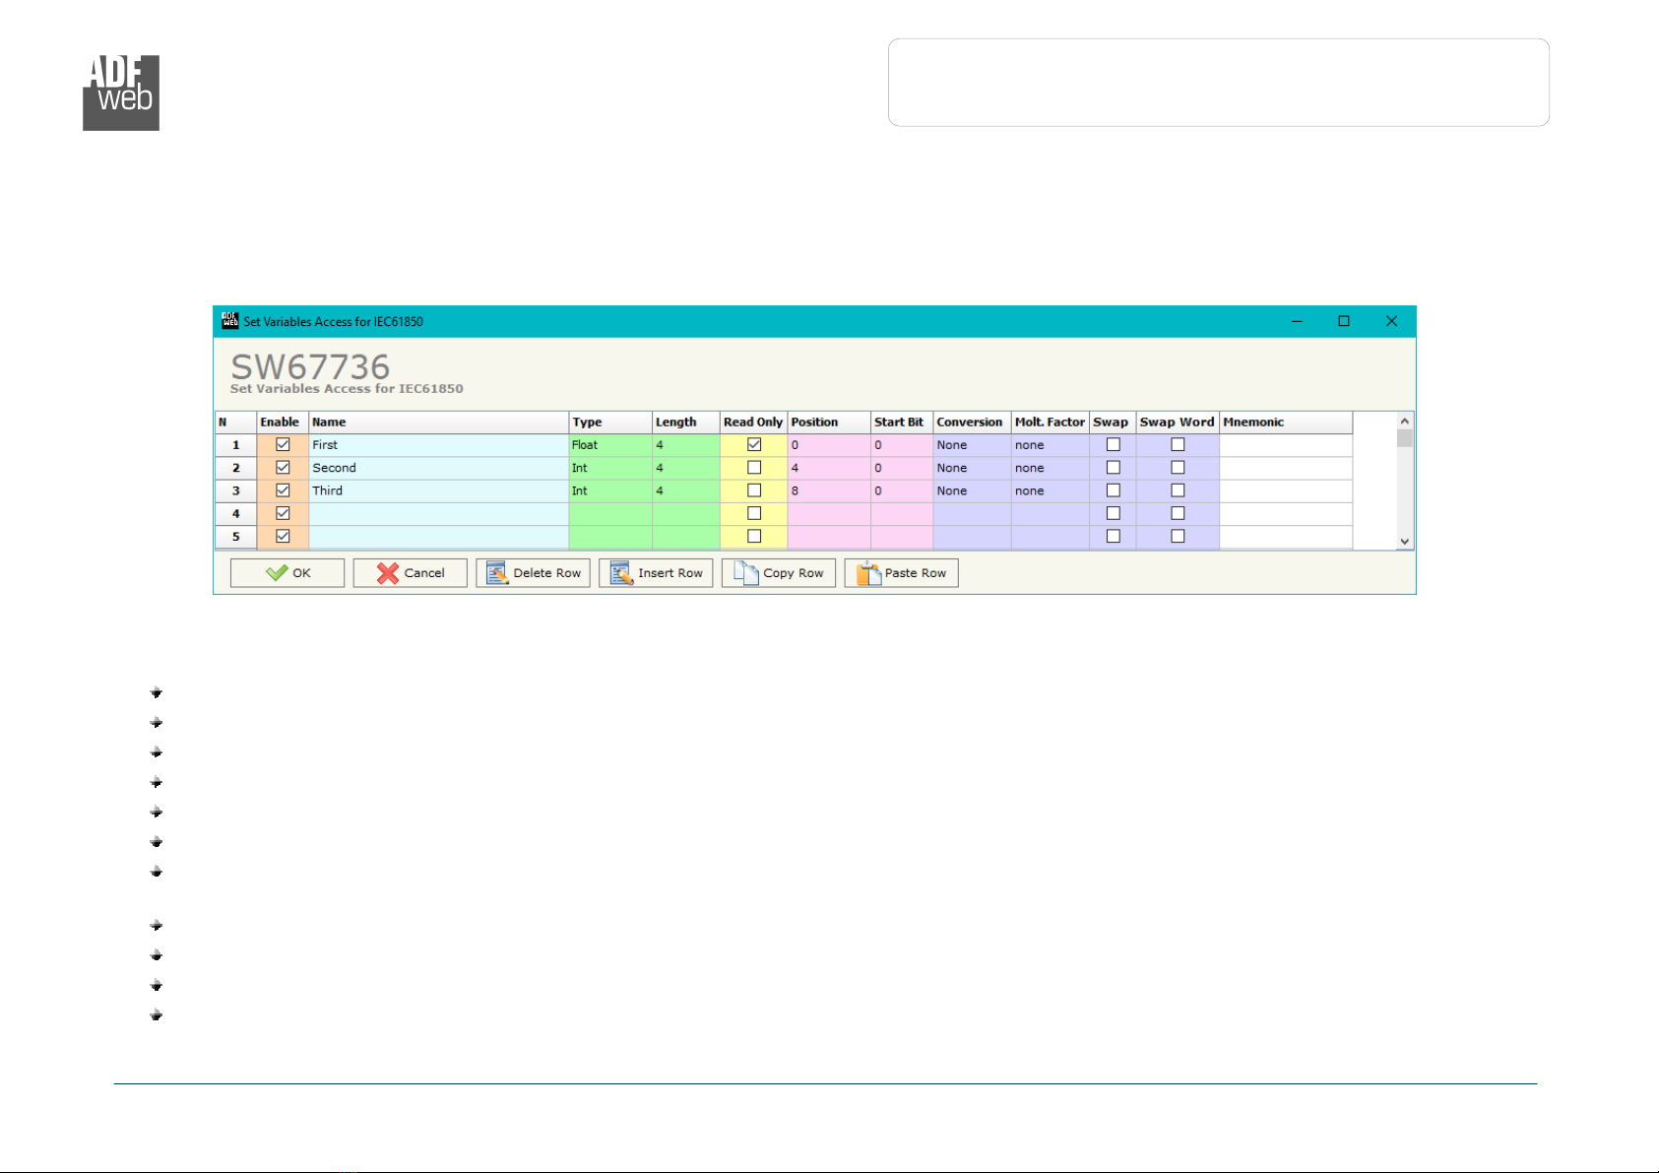Enable Swap Word for row 3 Third
Screen dimensions: 1659x1173
coord(1178,490)
